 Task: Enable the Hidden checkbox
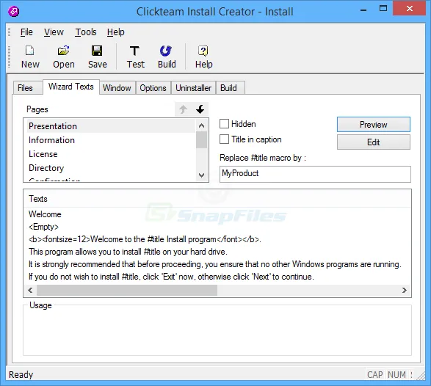coord(224,123)
